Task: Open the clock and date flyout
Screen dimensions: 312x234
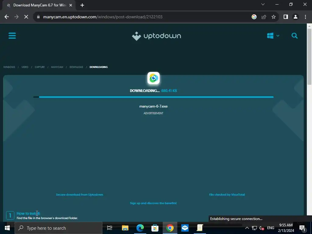Action: pyautogui.click(x=286, y=228)
